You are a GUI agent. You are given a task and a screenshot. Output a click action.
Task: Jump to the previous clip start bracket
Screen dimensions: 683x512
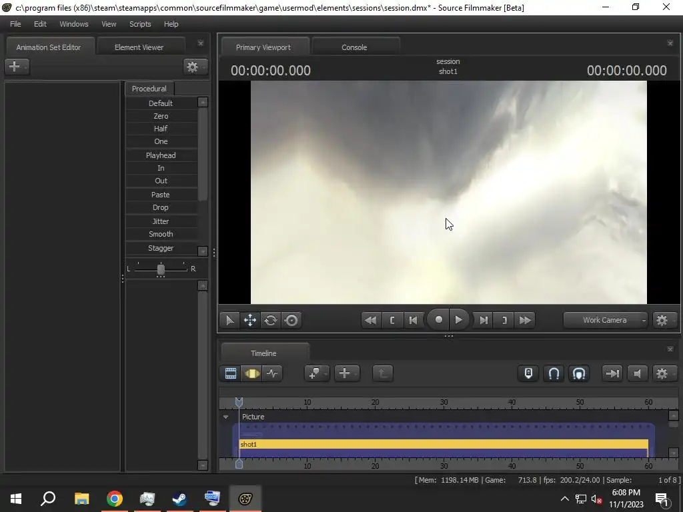(x=392, y=321)
